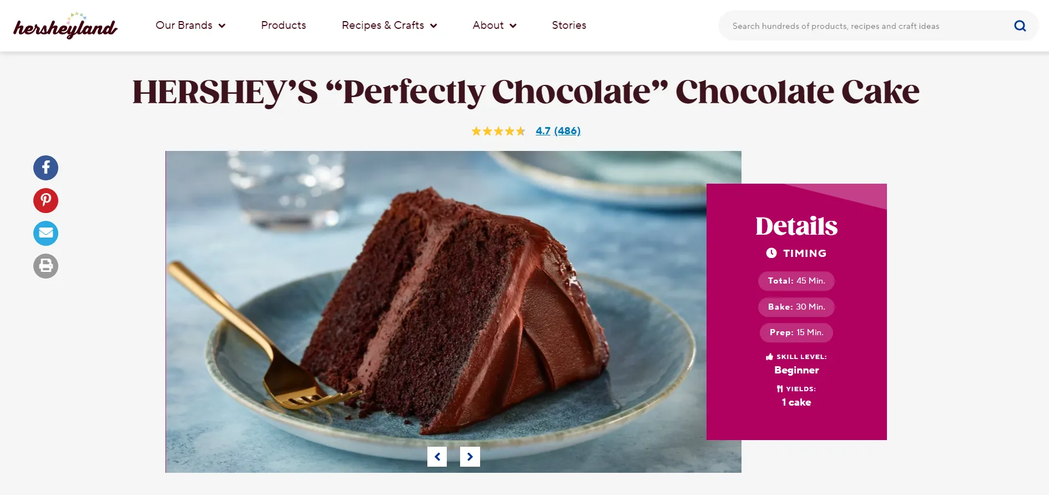The width and height of the screenshot is (1049, 495).
Task: Go to hersheyland home logo
Action: [65, 26]
